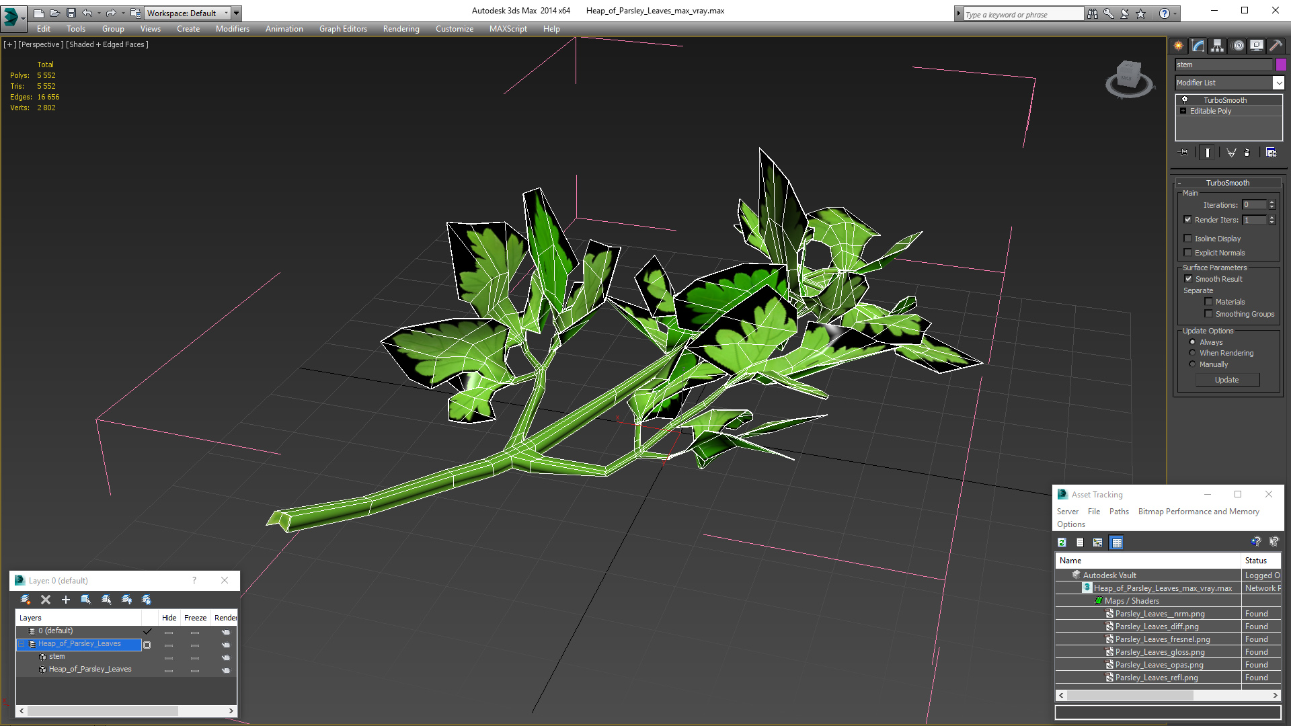Collapse Heap_of_Parsley_Leaves layer tree
Screen dimensions: 1291x726
point(22,644)
